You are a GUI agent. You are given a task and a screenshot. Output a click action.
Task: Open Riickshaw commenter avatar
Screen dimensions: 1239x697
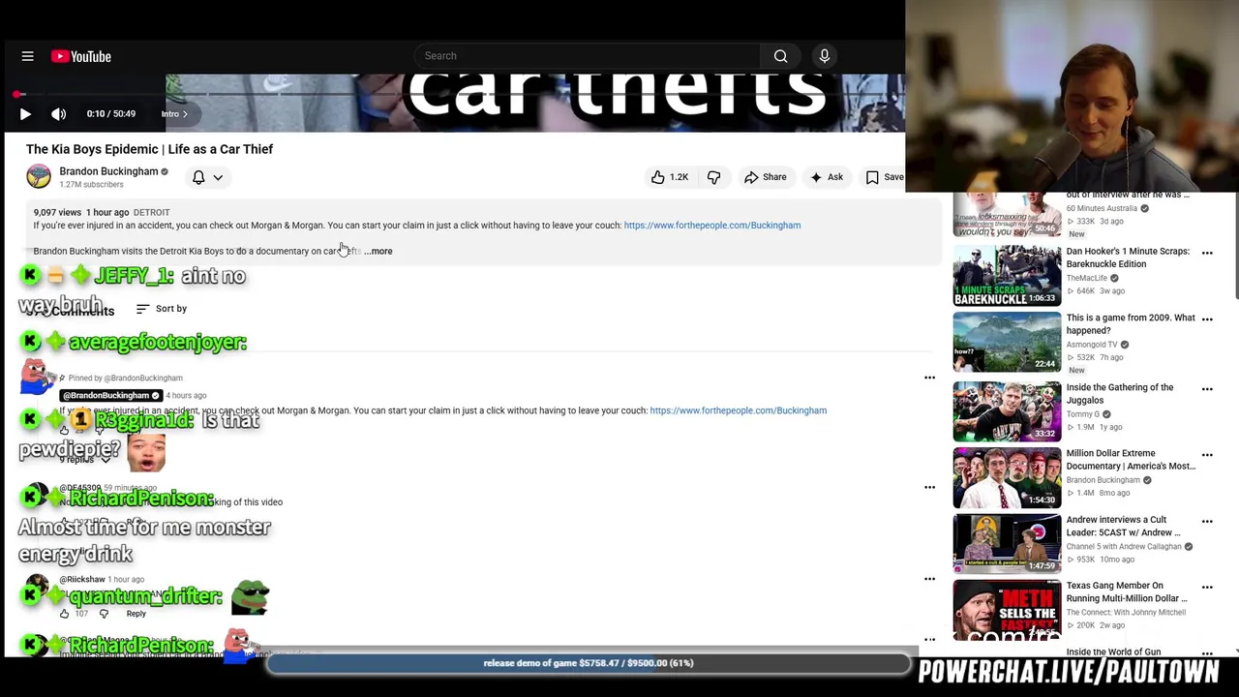click(37, 587)
